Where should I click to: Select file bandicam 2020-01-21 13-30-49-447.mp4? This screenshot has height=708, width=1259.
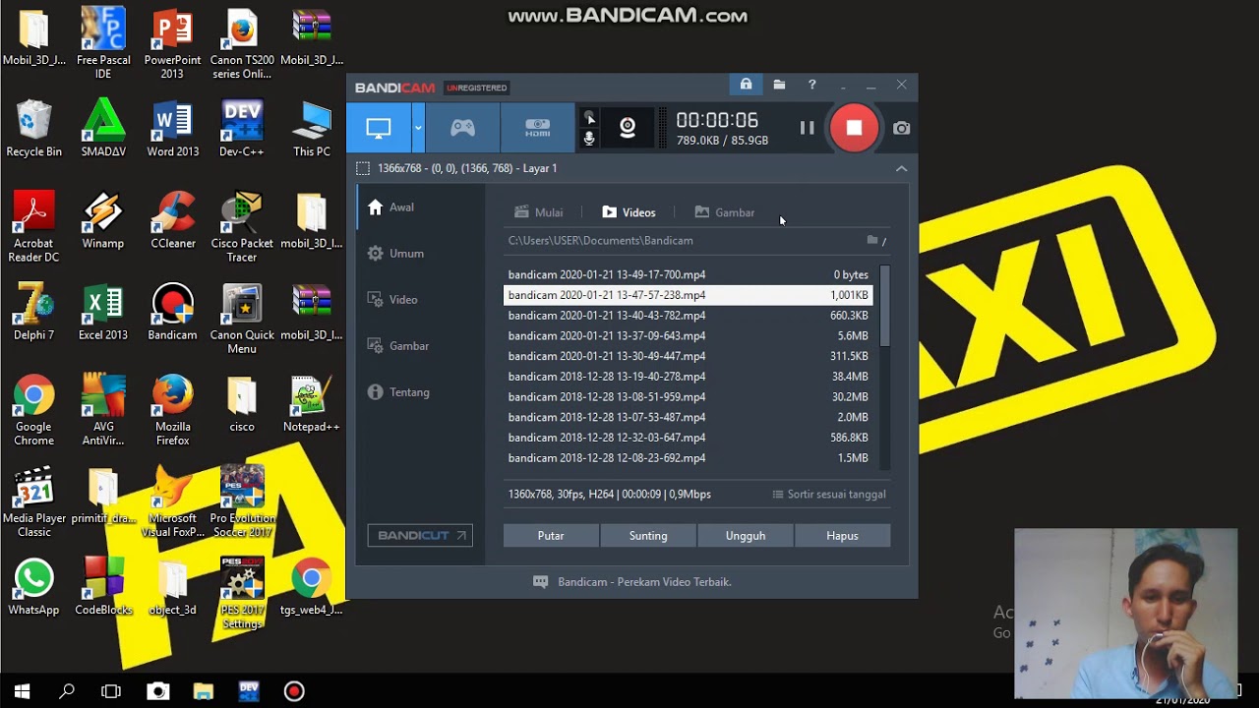click(688, 356)
